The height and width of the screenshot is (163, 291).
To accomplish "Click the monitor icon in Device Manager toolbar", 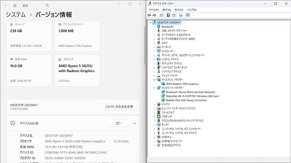I will (188, 15).
